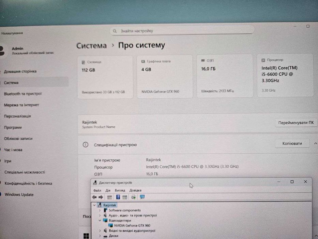Open Програми settings
The width and height of the screenshot is (318, 239).
(13, 127)
